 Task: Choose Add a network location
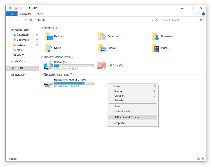tap(133, 117)
